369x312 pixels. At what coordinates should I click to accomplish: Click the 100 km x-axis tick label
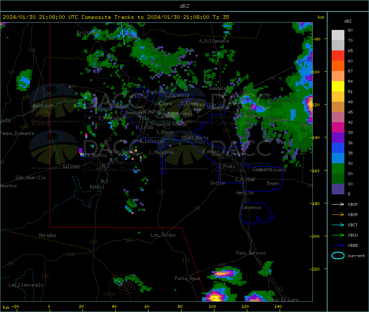point(212,306)
